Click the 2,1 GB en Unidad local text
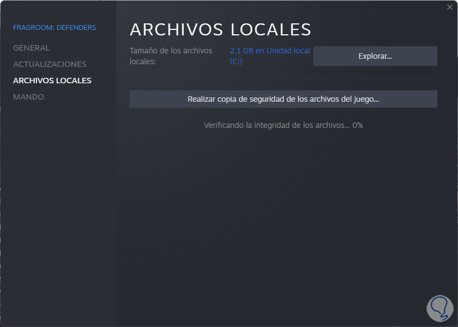This screenshot has width=458, height=327. click(x=270, y=56)
